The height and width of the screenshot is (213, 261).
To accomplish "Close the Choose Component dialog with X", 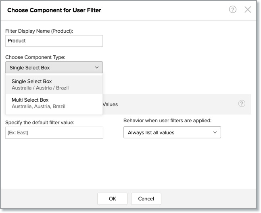I will click(x=248, y=10).
